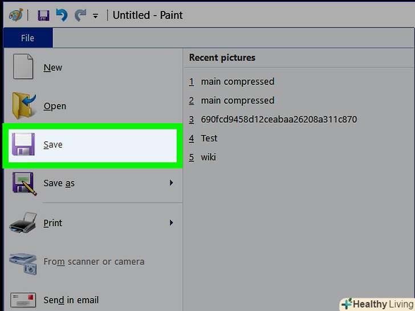Choose From scanner or camera
Image resolution: width=415 pixels, height=311 pixels.
tap(93, 262)
